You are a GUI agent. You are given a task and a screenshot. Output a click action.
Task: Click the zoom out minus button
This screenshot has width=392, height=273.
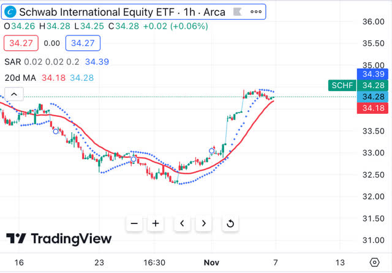[135, 223]
